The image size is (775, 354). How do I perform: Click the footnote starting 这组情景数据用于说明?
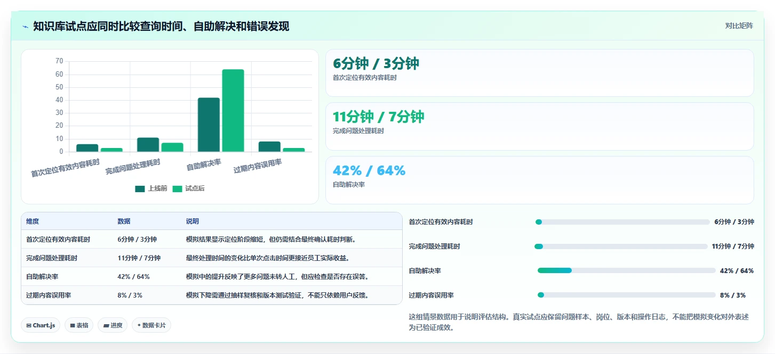(579, 322)
